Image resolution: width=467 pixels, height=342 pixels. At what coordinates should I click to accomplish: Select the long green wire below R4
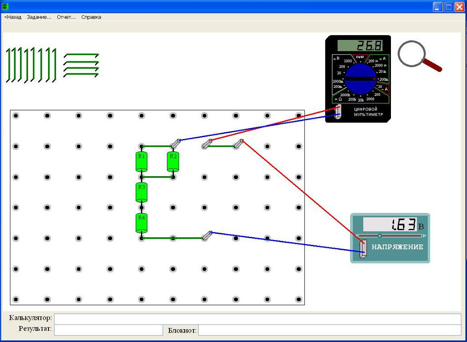pyautogui.click(x=172, y=238)
